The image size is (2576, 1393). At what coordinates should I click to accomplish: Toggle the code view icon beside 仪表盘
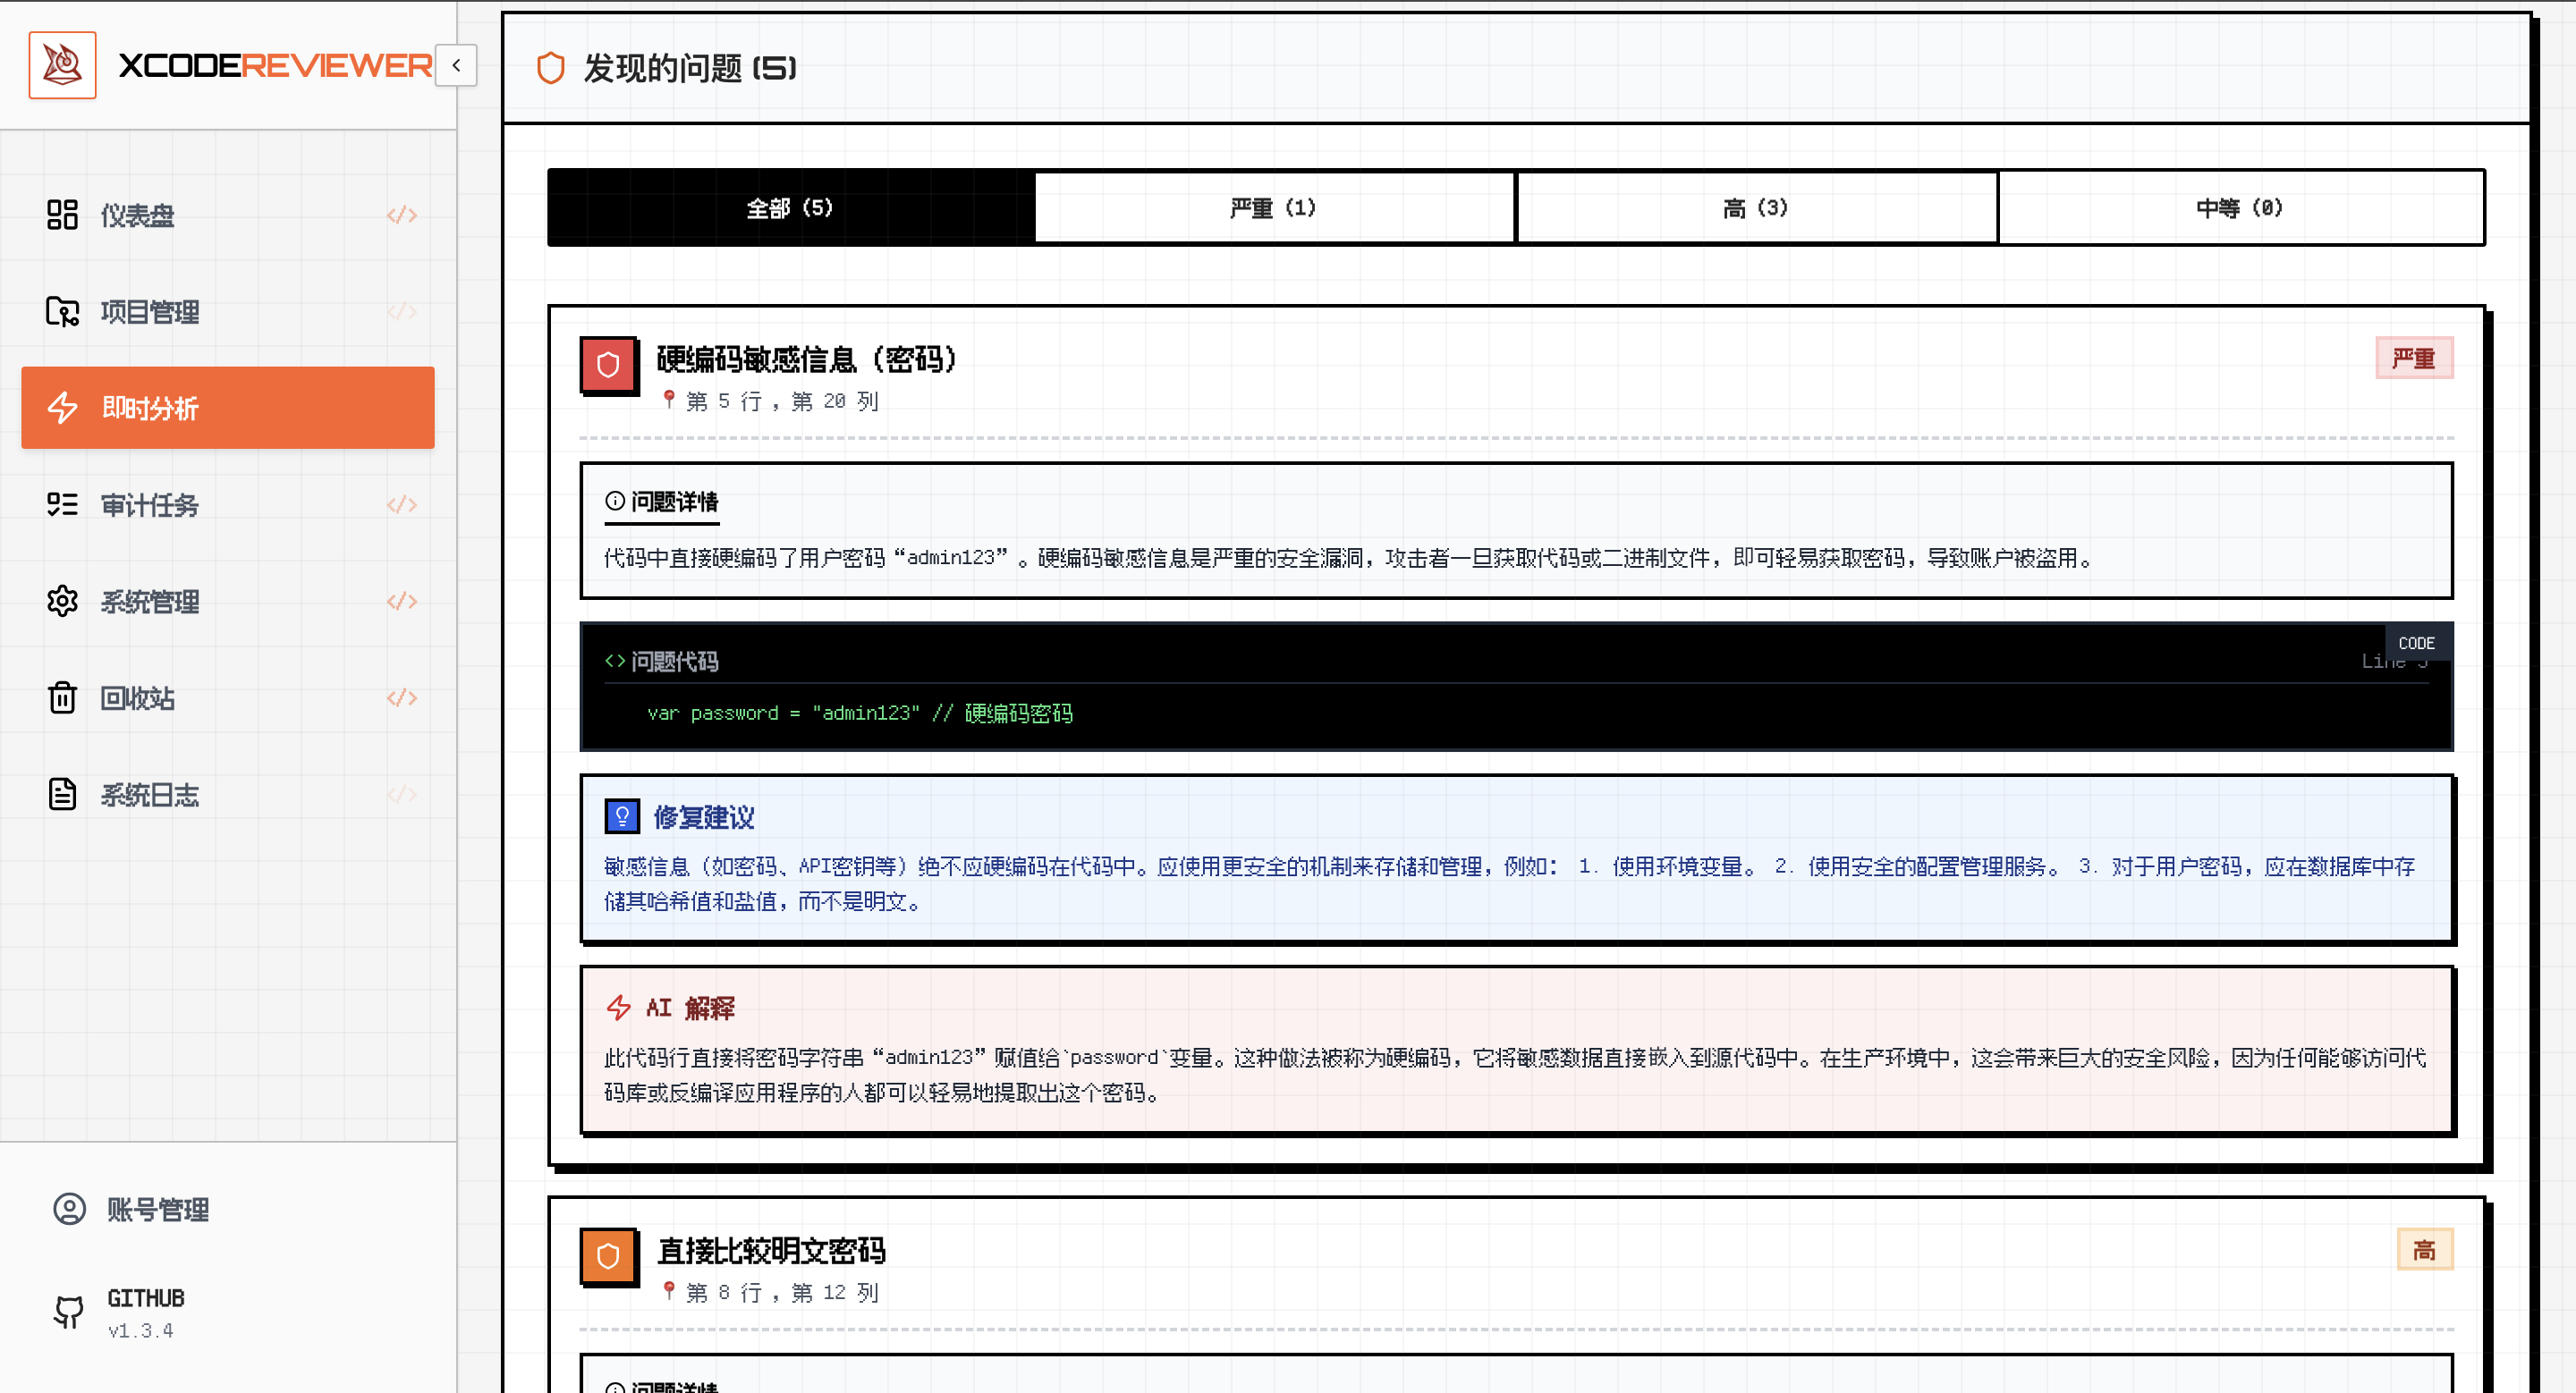[402, 214]
